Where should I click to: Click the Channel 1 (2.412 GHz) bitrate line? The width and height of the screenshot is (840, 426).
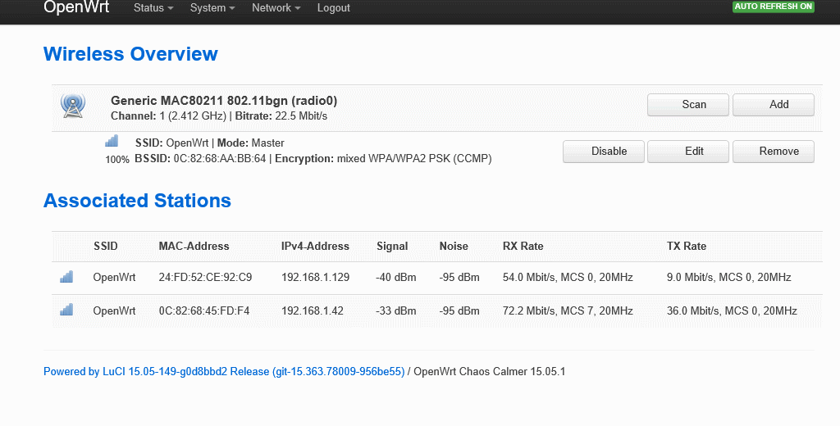(x=219, y=116)
